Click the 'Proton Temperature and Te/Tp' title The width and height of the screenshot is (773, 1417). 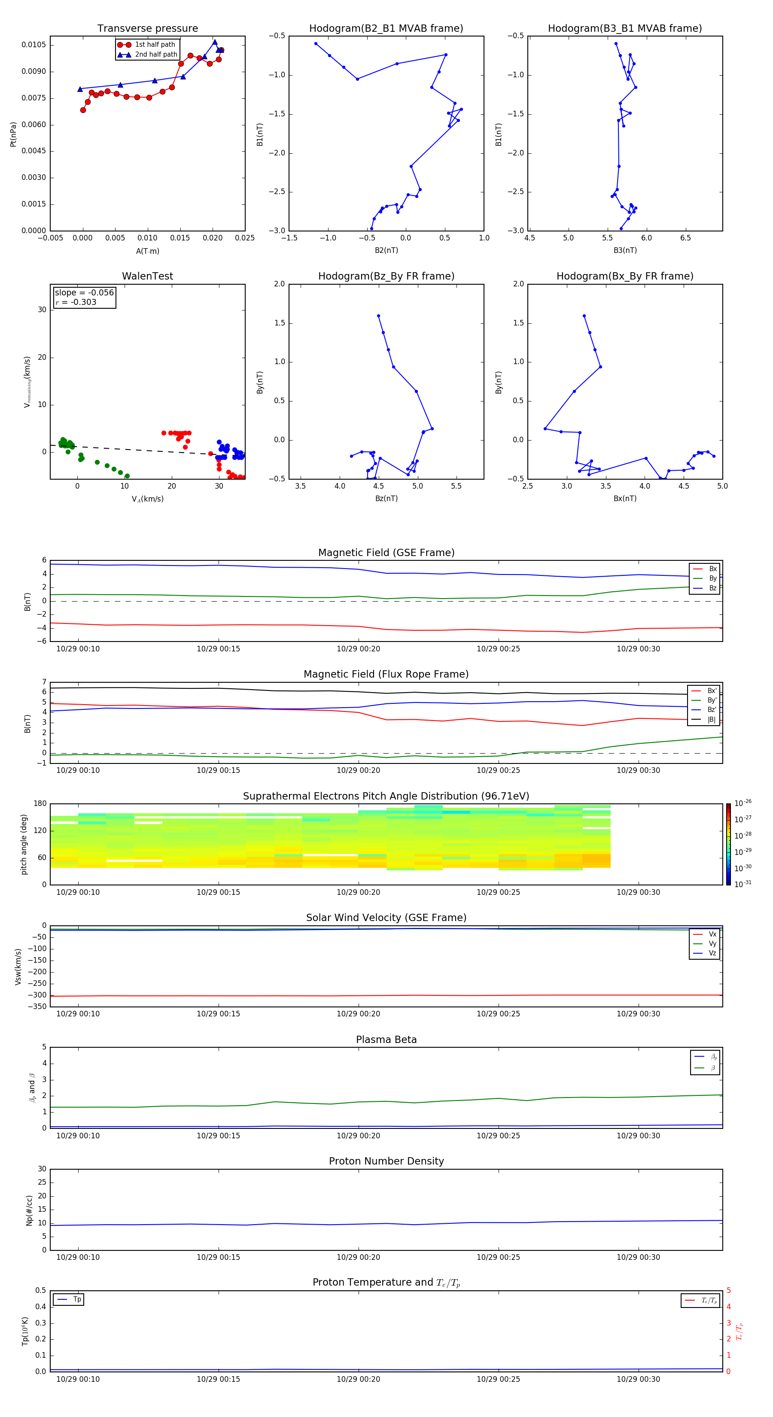386,1283
